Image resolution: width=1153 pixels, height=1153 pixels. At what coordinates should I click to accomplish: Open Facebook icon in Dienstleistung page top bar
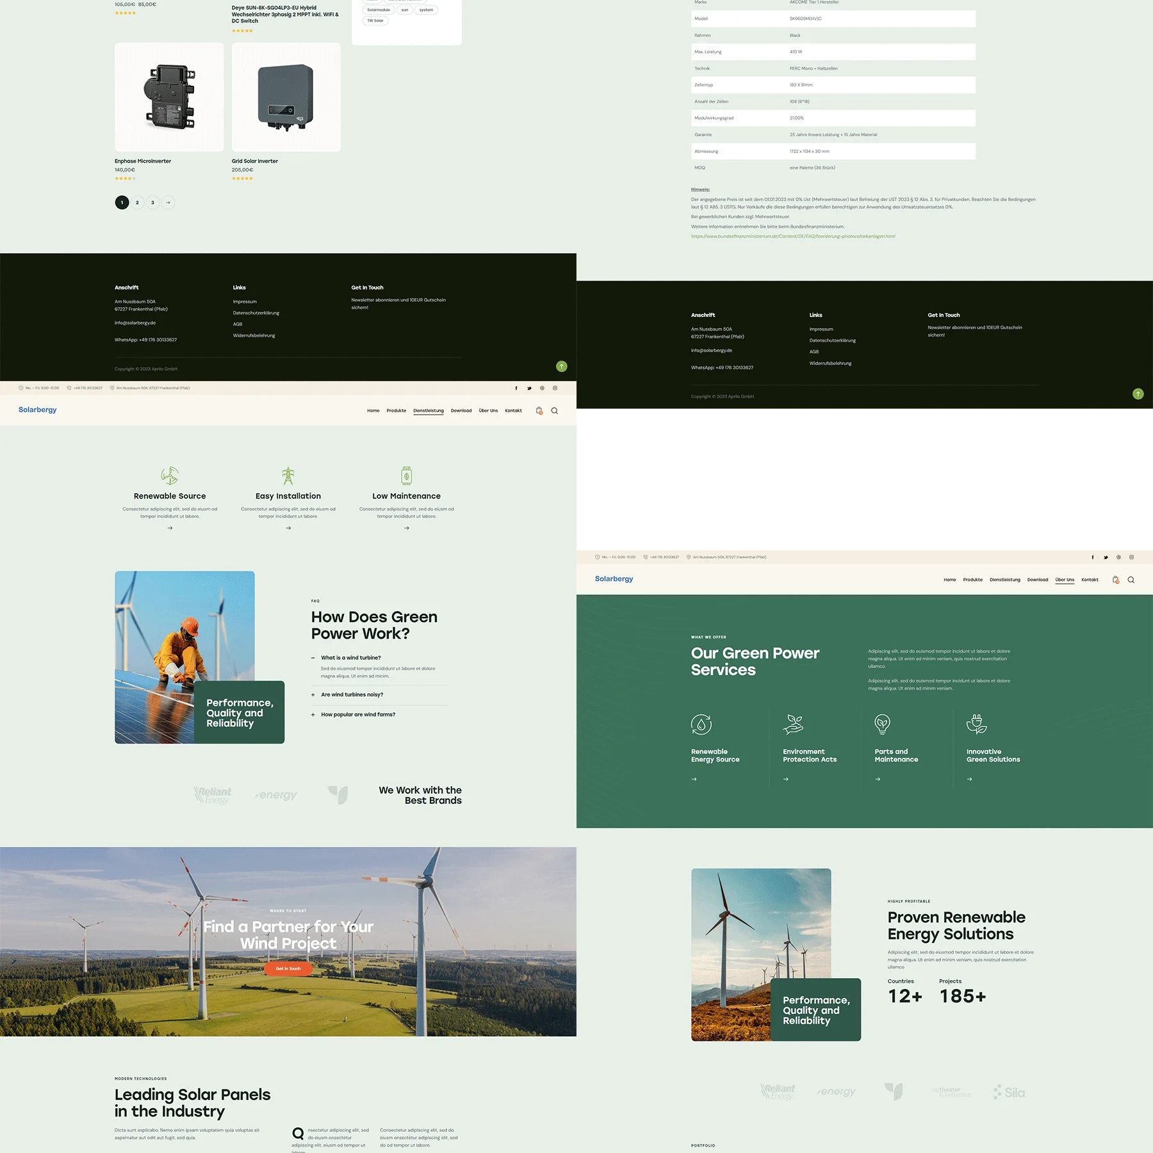[516, 388]
